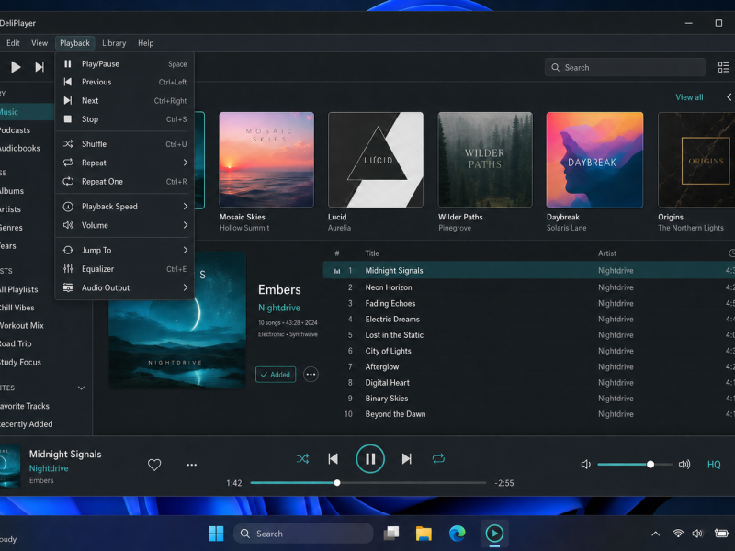Sort tracks by the Artist column header
This screenshot has height=551, width=735.
pyautogui.click(x=607, y=253)
